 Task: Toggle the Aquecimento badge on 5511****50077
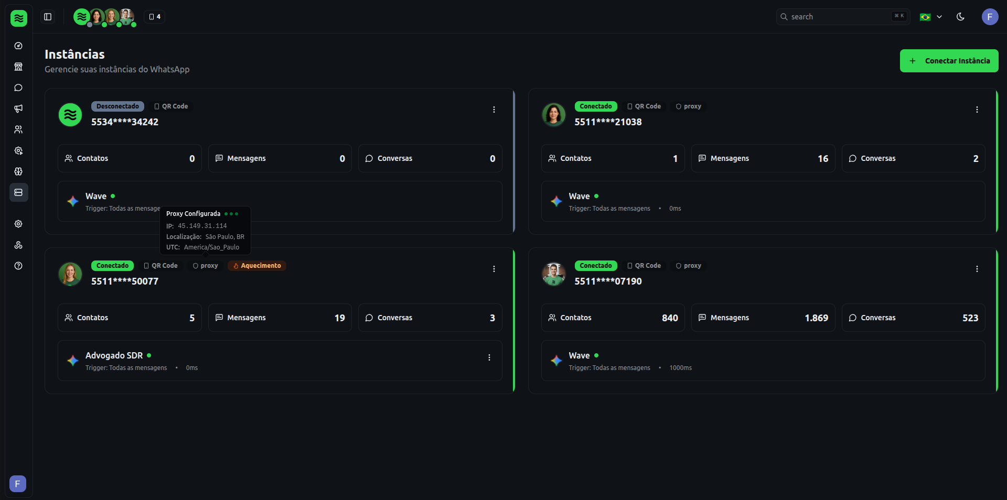pyautogui.click(x=257, y=266)
